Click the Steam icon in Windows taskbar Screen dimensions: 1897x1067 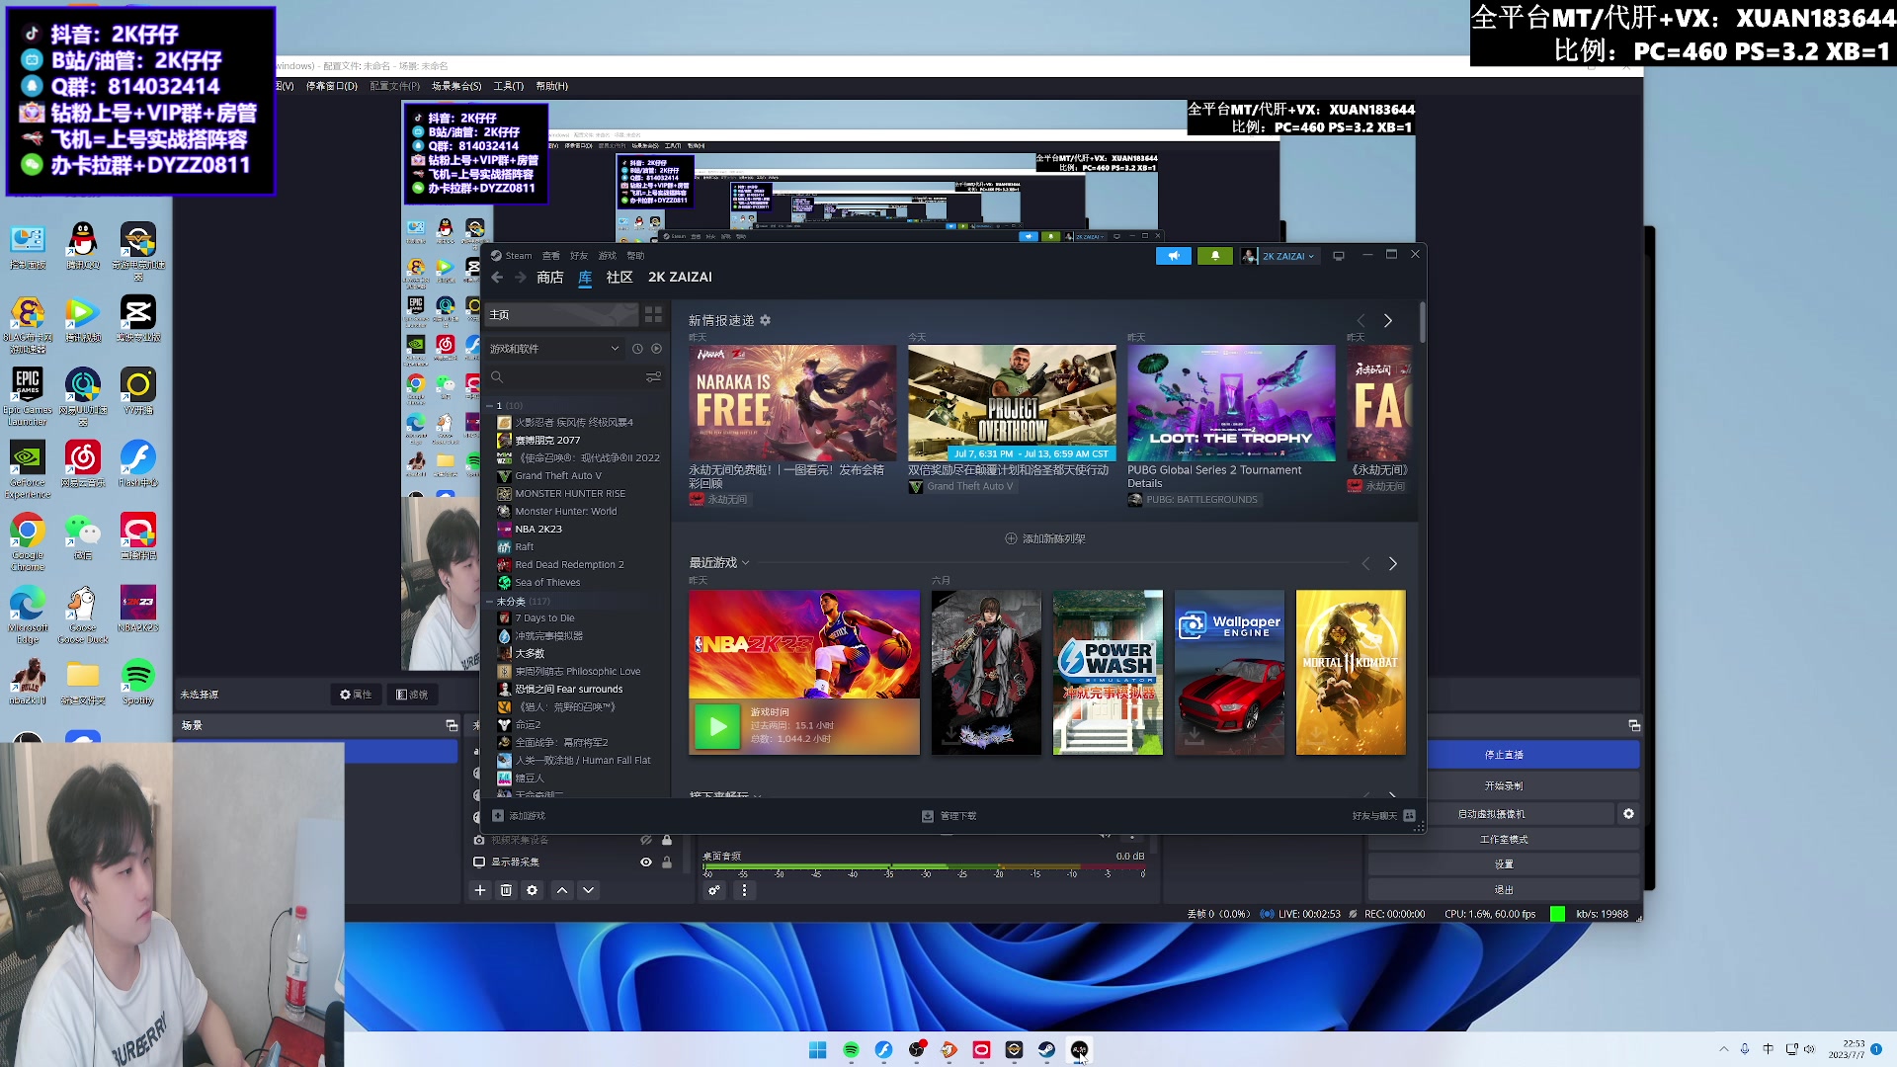click(x=1046, y=1049)
